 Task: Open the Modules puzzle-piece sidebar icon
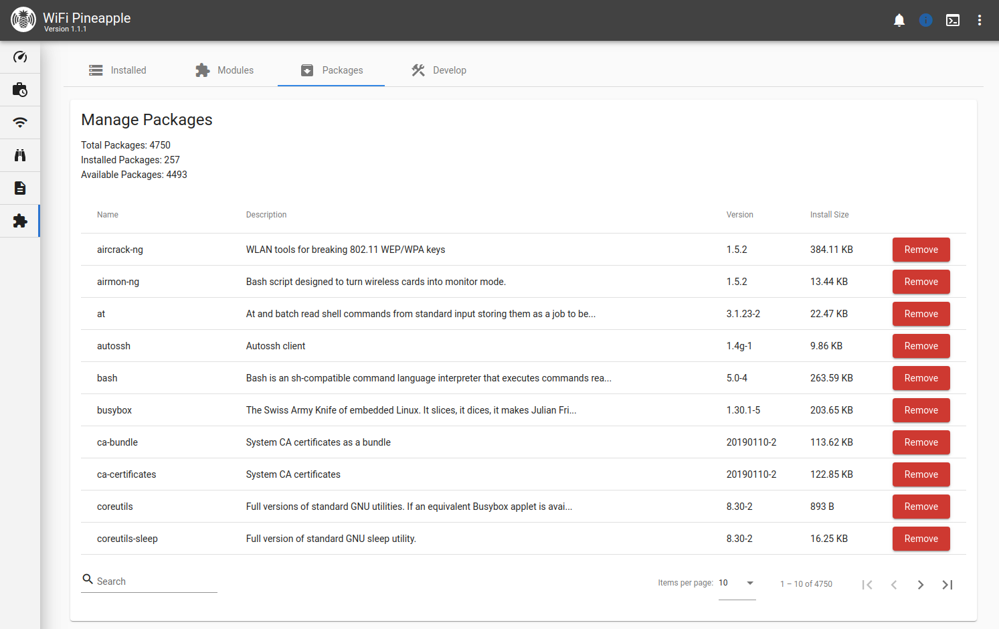pyautogui.click(x=20, y=221)
